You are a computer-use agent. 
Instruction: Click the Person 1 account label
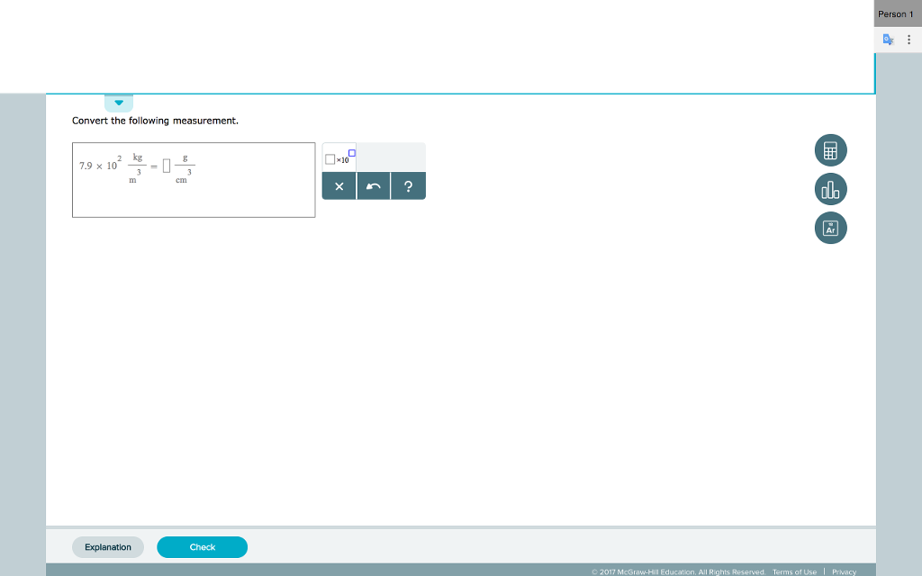coord(894,13)
